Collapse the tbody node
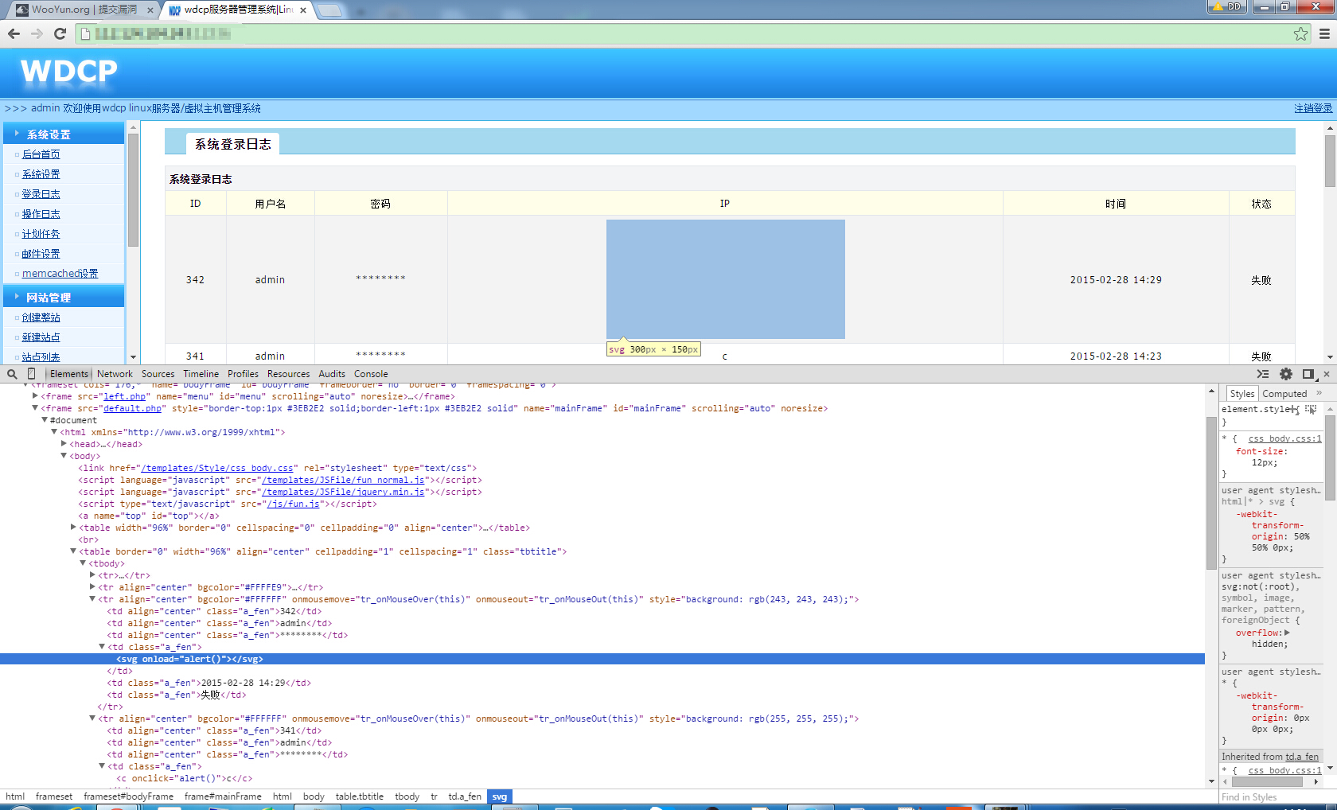 pyautogui.click(x=83, y=563)
